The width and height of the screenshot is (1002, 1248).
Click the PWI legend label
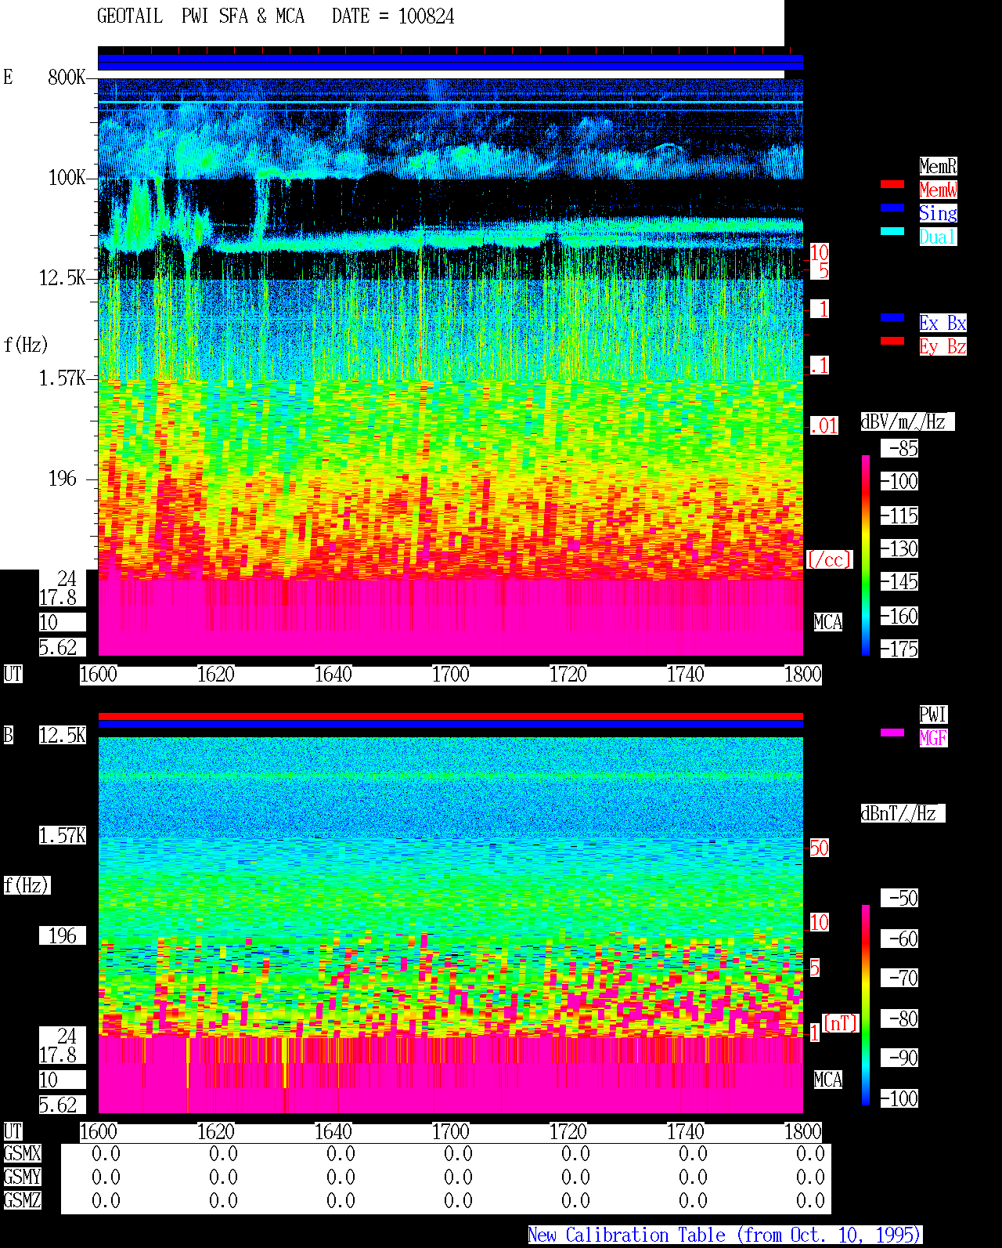(x=933, y=714)
